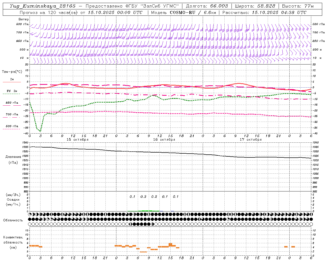Image resolution: width=326 pixels, height=260 pixels.
Task: Select the Высота: 77м header entry
Action: (298, 6)
